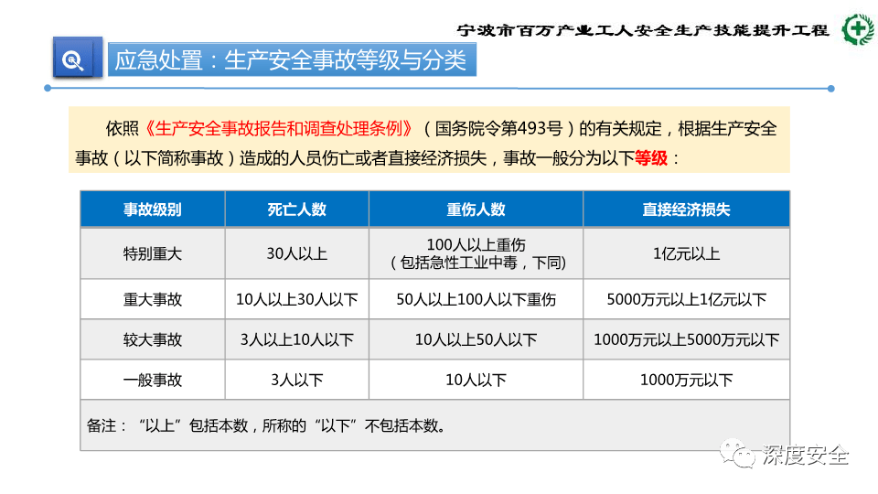Click the green cross safety logo
Screen dimensions: 878x494
[856, 28]
